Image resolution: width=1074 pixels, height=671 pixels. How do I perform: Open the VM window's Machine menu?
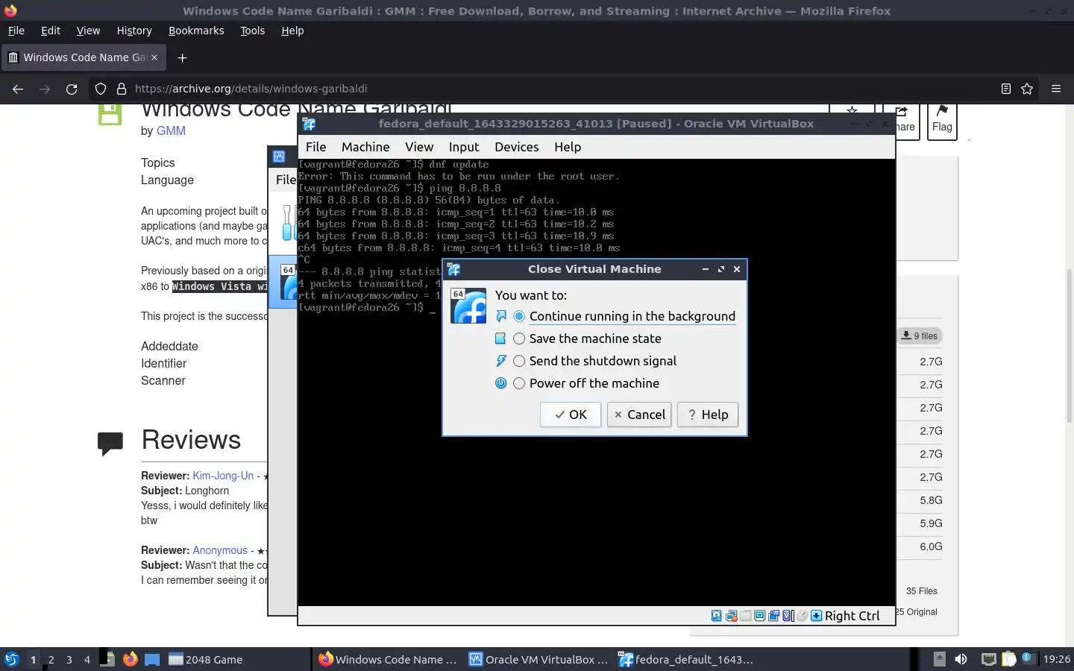pos(365,147)
